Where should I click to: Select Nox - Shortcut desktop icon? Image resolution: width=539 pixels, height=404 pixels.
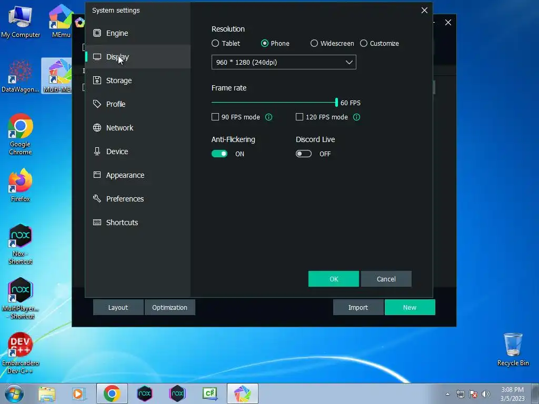pos(21,245)
